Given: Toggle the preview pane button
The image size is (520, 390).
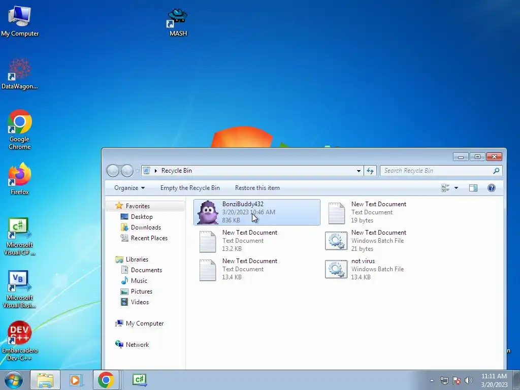Looking at the screenshot, I should (473, 188).
